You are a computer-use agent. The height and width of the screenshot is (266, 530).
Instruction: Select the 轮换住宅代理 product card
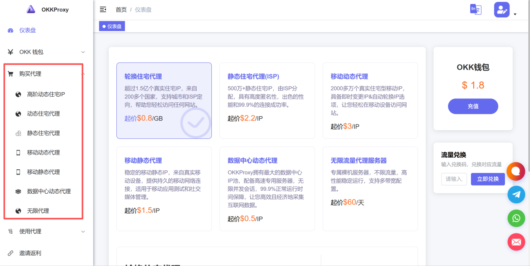click(164, 101)
